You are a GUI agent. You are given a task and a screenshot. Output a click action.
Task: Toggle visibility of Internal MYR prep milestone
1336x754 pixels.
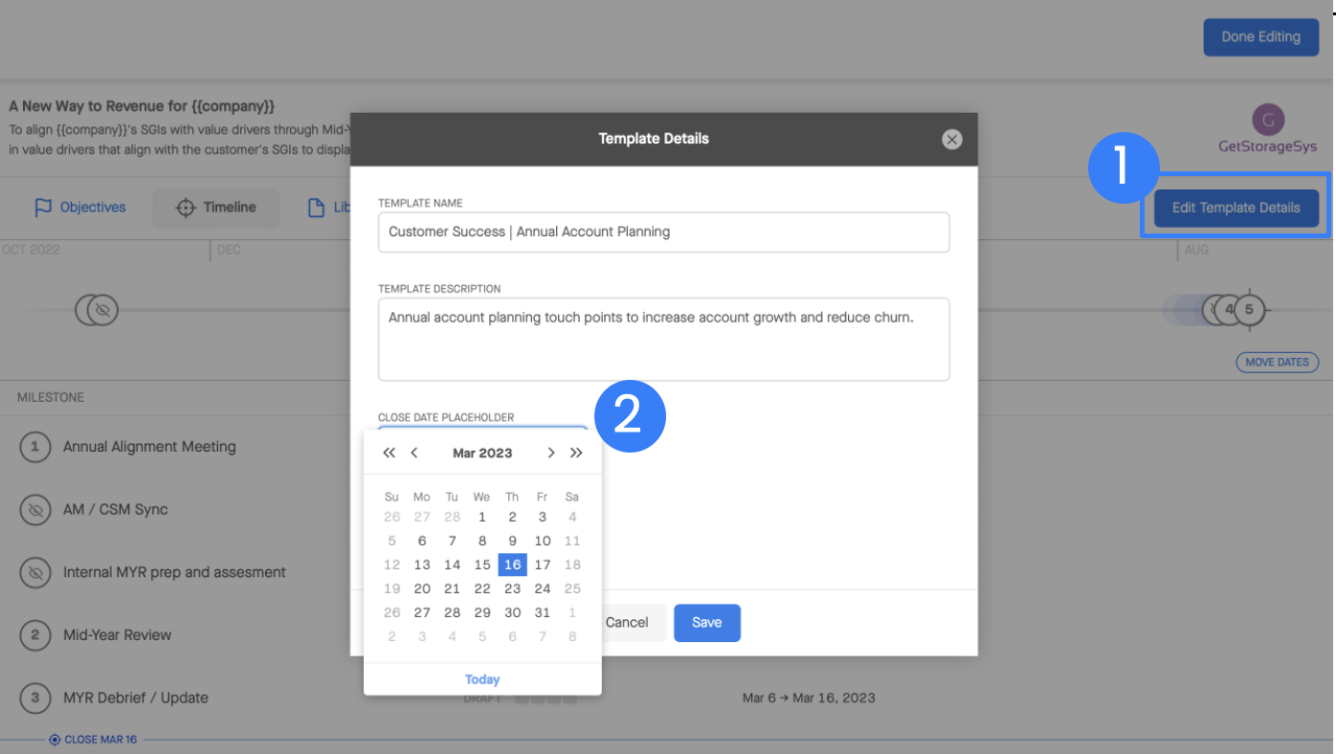tap(35, 573)
